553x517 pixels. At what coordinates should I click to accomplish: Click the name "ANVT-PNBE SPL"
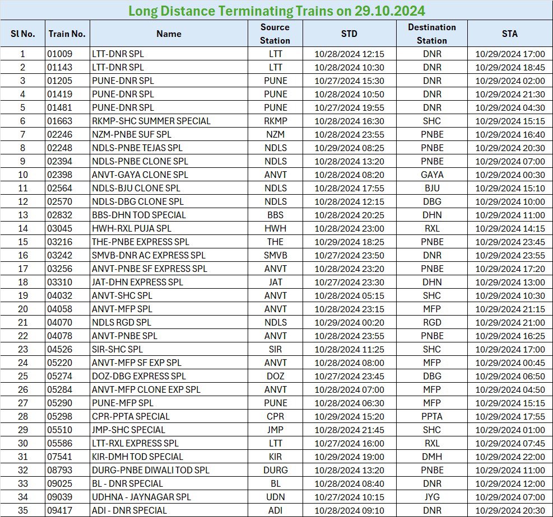click(124, 336)
